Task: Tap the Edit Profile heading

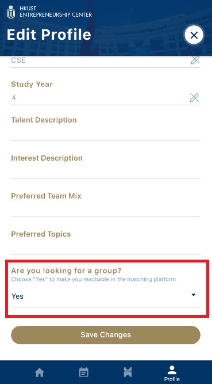Action: click(x=49, y=35)
